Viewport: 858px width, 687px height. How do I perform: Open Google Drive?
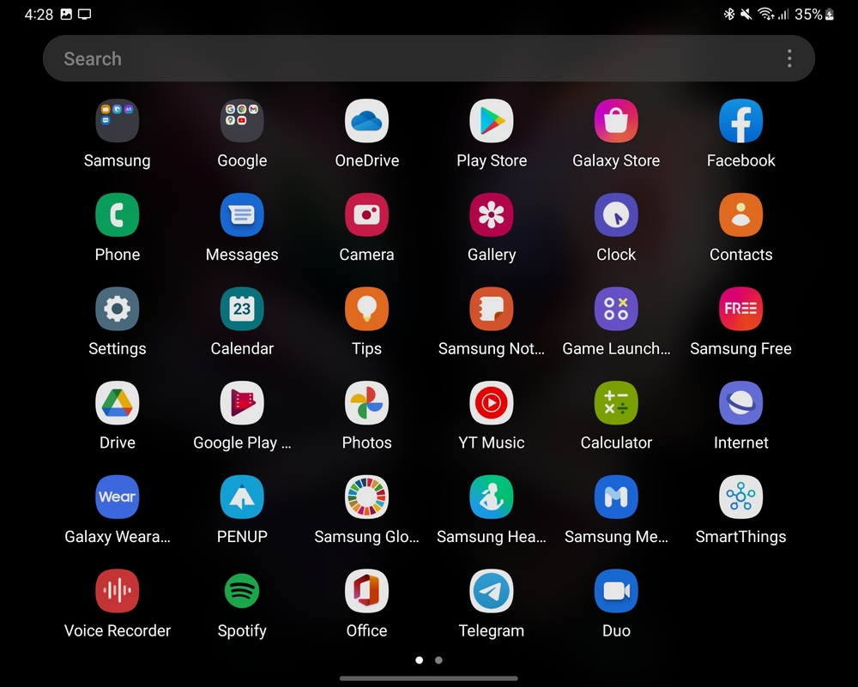117,403
